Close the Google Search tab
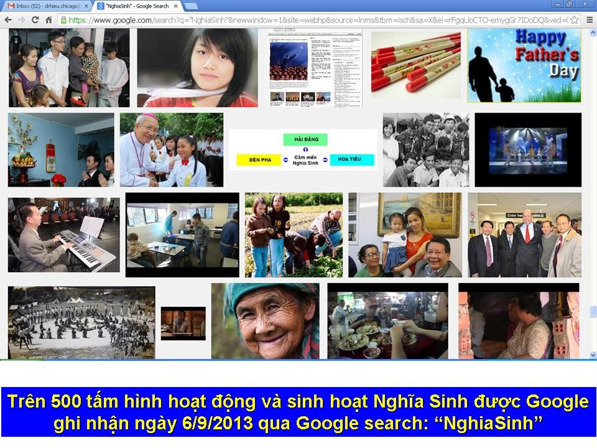597x448 pixels. tap(175, 6)
